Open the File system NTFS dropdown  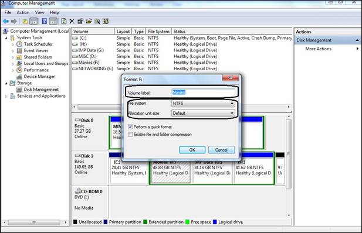[203, 104]
